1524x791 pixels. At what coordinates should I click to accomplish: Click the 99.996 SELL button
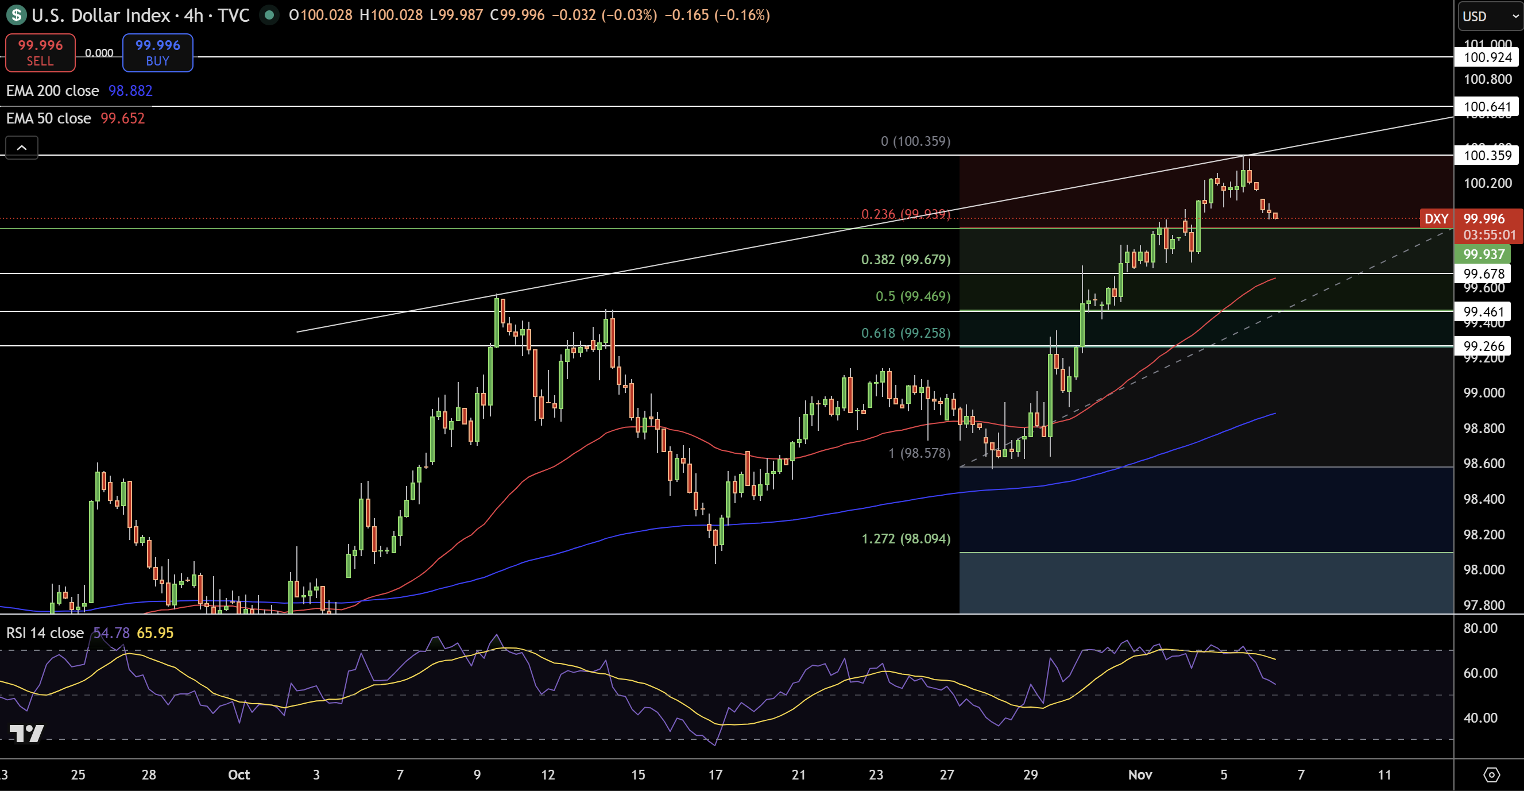(x=40, y=53)
